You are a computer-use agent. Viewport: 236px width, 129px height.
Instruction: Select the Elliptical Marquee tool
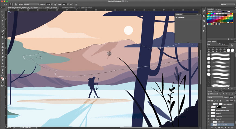(x=2, y=15)
